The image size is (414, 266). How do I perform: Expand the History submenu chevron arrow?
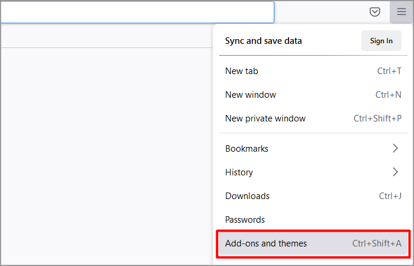click(395, 172)
